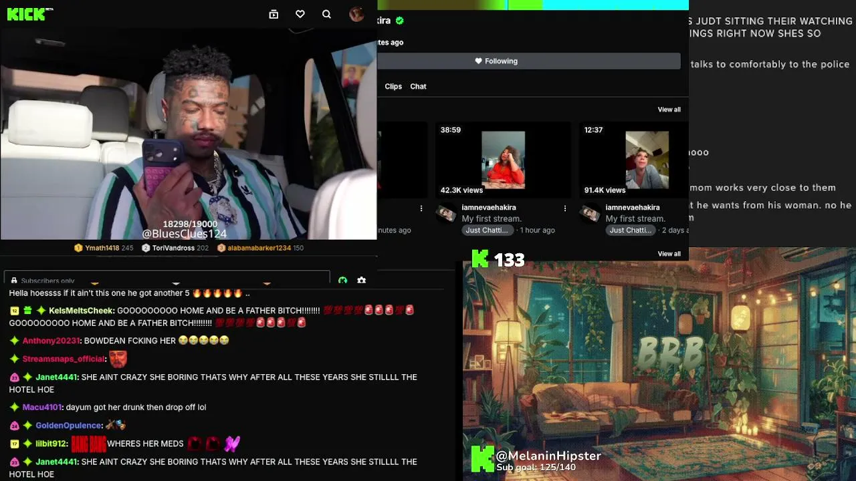Click Just Chatting tag on 1 hour ago video

point(487,230)
